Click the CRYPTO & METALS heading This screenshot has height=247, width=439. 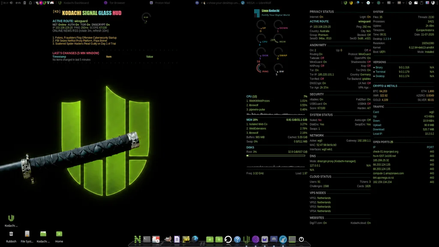pos(385,86)
